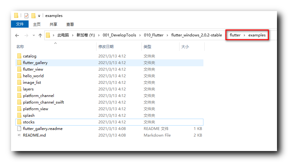Switch to the 主页 ribbon tab
Screen dimensions: 288x162
37,24
